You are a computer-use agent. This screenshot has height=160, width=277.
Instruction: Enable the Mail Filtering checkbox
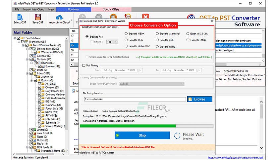[x=84, y=65]
